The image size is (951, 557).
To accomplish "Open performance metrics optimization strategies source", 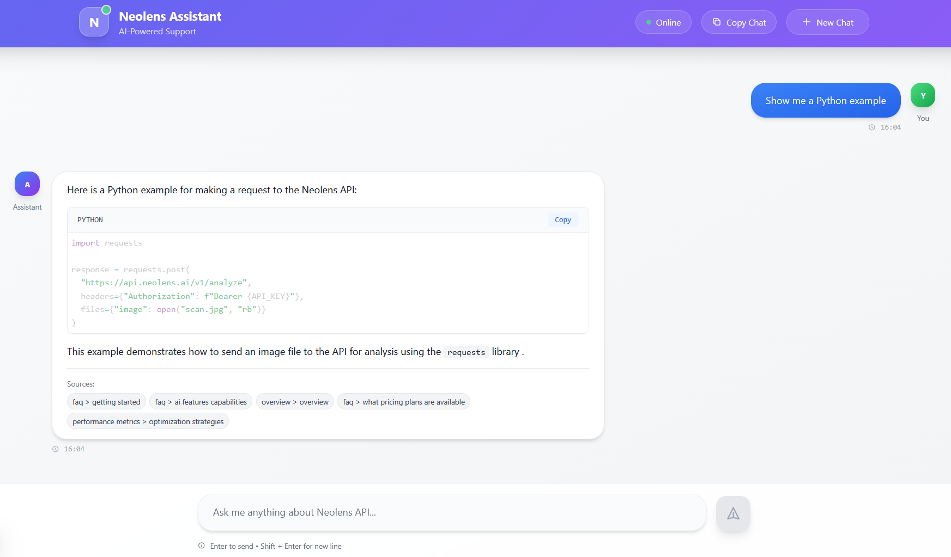I will [148, 421].
